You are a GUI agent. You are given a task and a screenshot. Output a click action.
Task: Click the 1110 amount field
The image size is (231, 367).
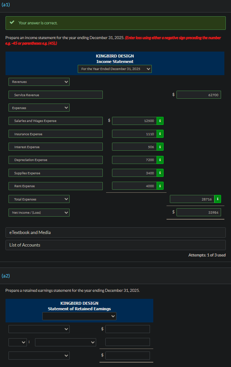[x=134, y=134]
